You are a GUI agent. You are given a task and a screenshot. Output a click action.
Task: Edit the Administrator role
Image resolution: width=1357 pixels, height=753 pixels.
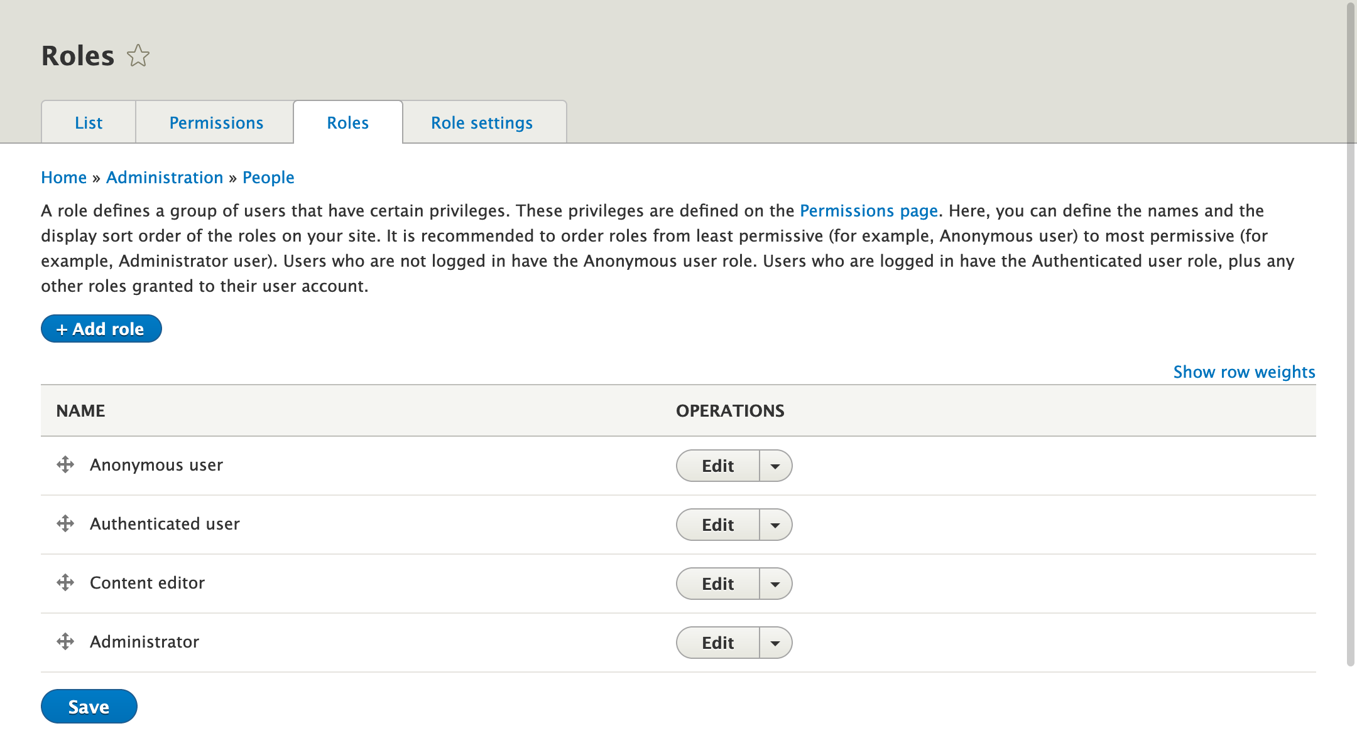[x=718, y=642]
